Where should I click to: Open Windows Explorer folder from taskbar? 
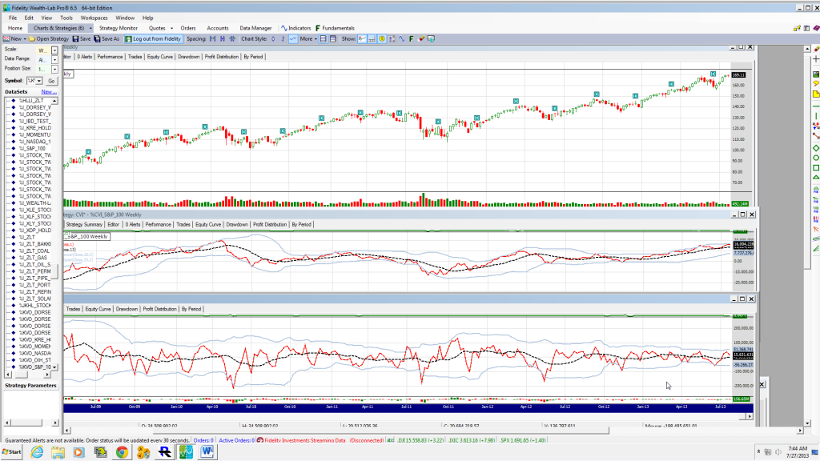[x=58, y=452]
